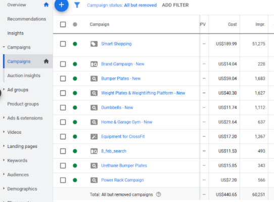
Task: Expand the Demographics sidebar section
Action: 4,188
